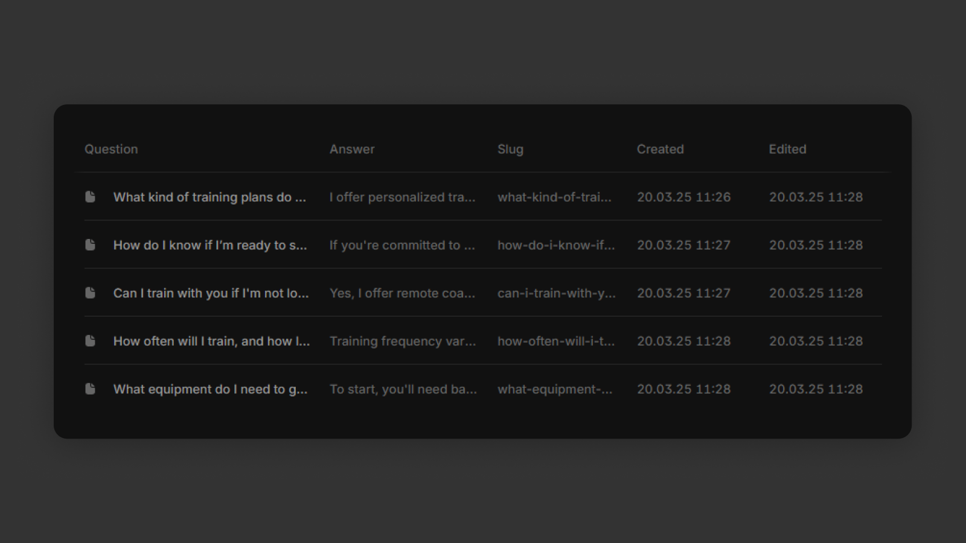This screenshot has width=966, height=543.
Task: Select the document icon for the readiness question row
Action: [x=90, y=245]
